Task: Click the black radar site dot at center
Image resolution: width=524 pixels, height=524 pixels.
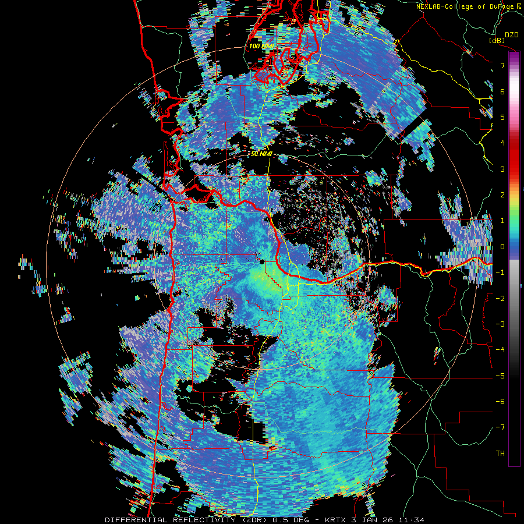Action: pyautogui.click(x=263, y=261)
